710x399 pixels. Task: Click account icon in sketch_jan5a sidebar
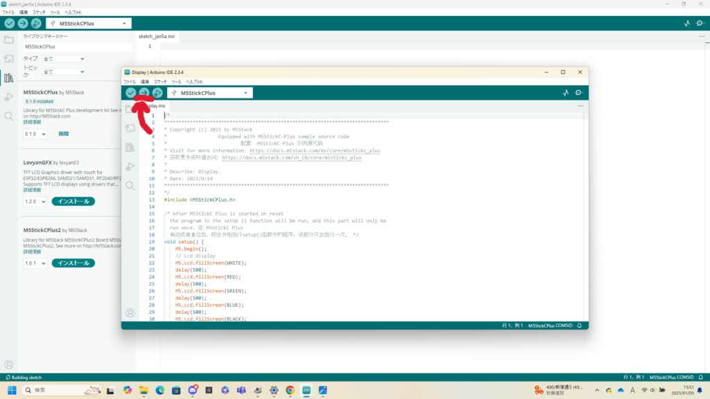pos(8,364)
